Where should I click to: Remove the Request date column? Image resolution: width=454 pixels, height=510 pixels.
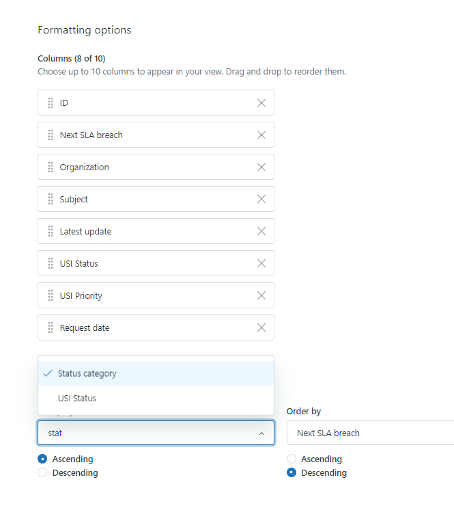261,328
